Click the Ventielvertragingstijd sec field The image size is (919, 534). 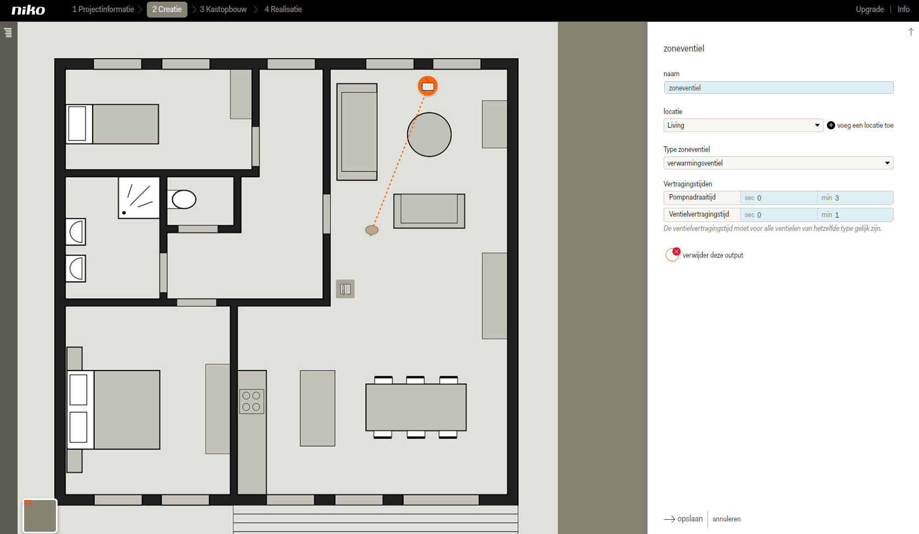(x=778, y=215)
